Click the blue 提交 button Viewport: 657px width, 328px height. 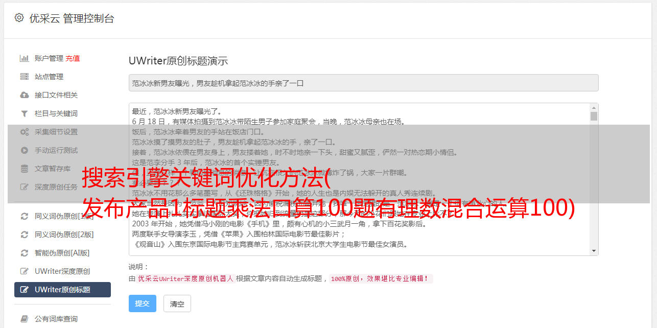(142, 303)
